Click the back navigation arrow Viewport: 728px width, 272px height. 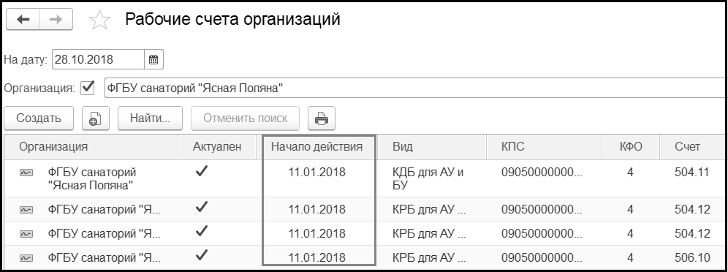(23, 20)
